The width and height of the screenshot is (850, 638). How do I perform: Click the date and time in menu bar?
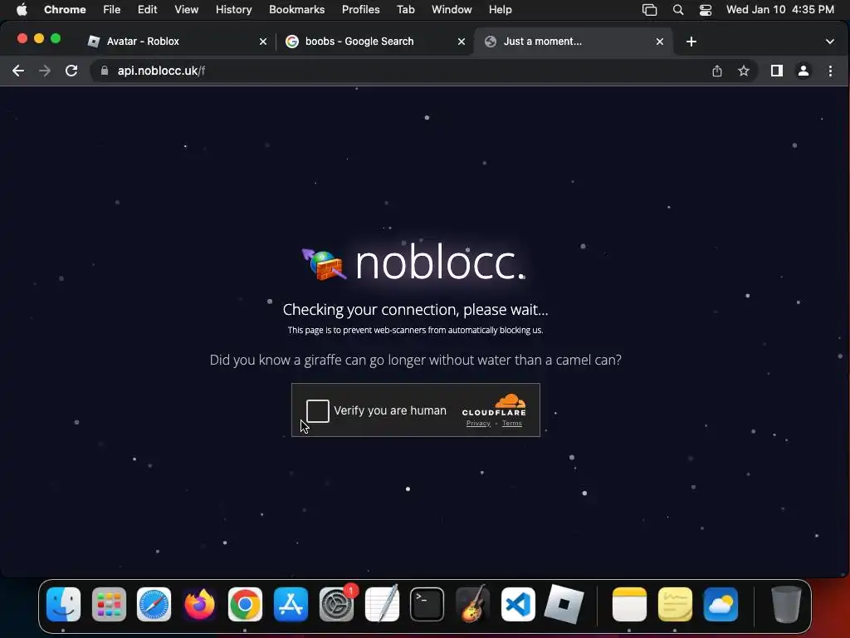780,10
